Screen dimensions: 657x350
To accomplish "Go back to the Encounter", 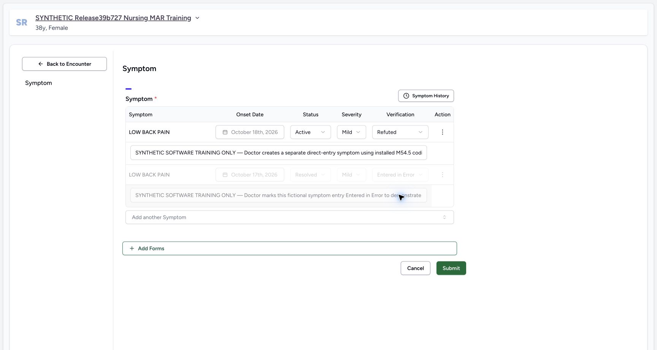I will (64, 64).
